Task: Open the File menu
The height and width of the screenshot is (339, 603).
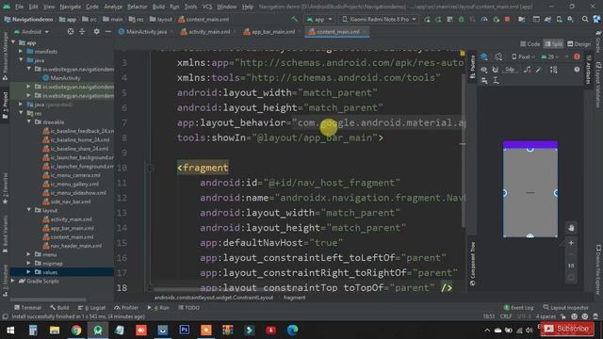Action: [19, 7]
